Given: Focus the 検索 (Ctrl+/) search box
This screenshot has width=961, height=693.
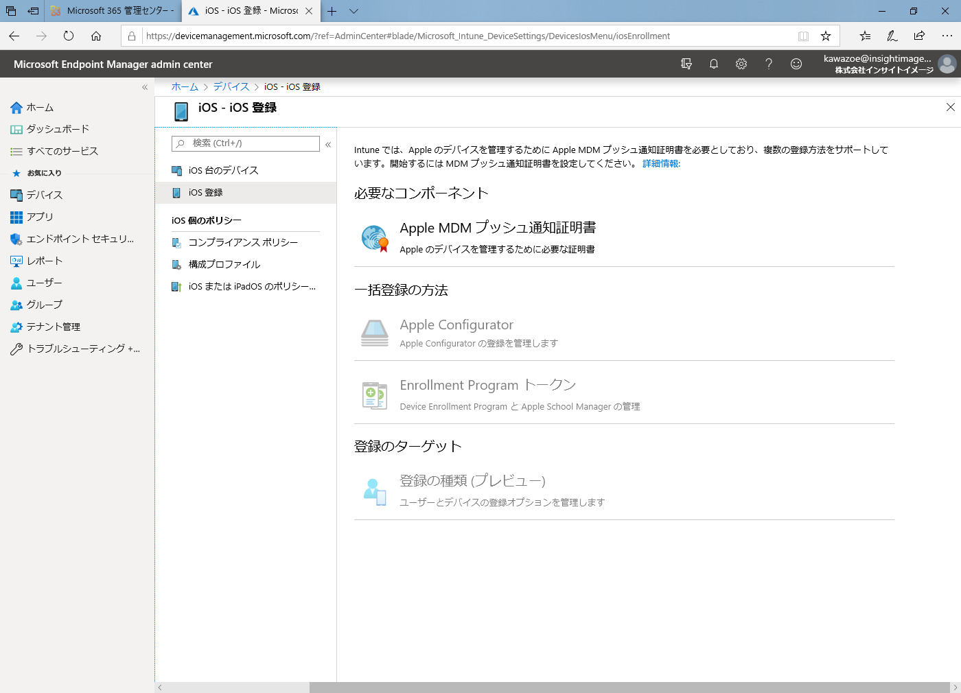Looking at the screenshot, I should coord(246,143).
